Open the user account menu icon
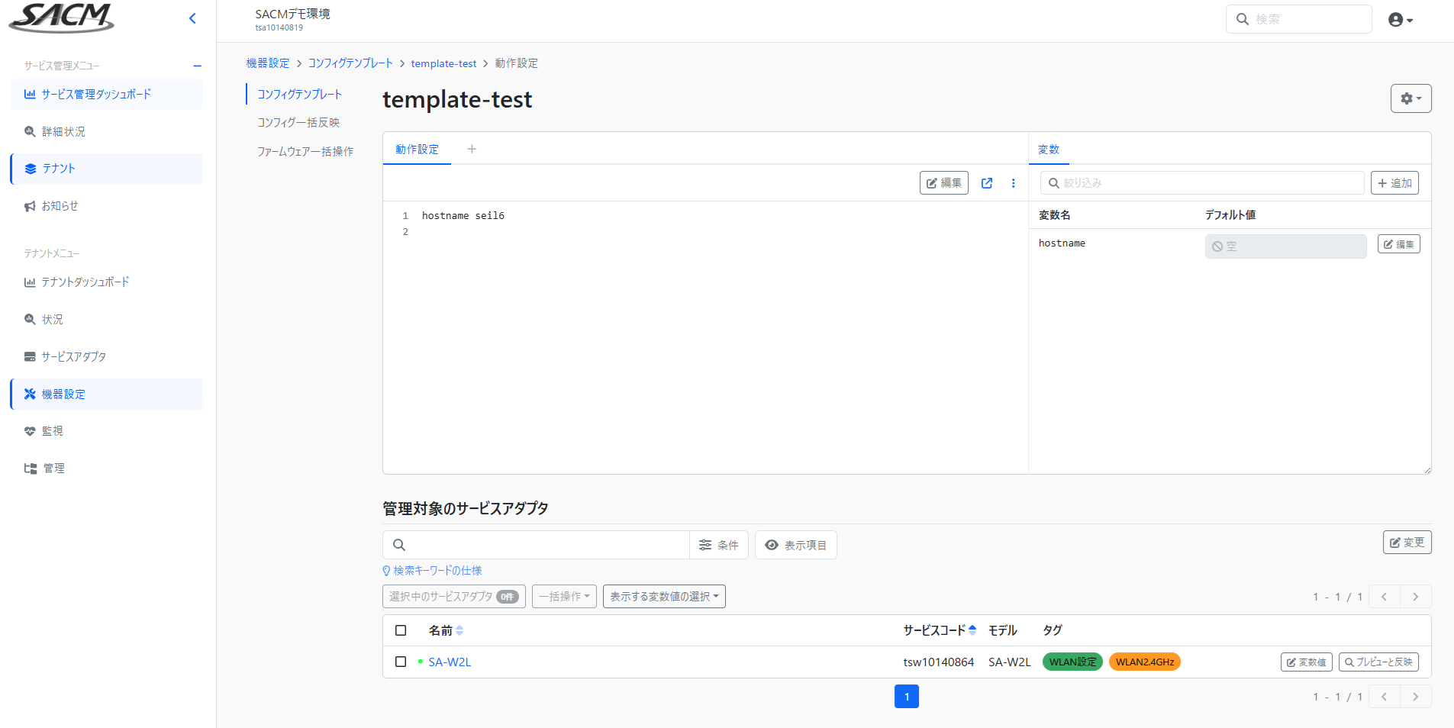 pyautogui.click(x=1400, y=20)
